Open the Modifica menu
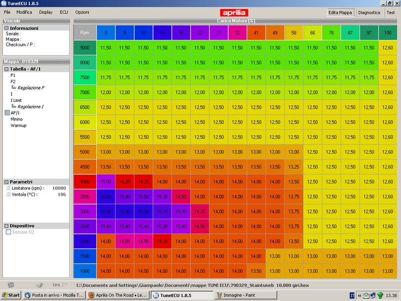 coord(24,12)
